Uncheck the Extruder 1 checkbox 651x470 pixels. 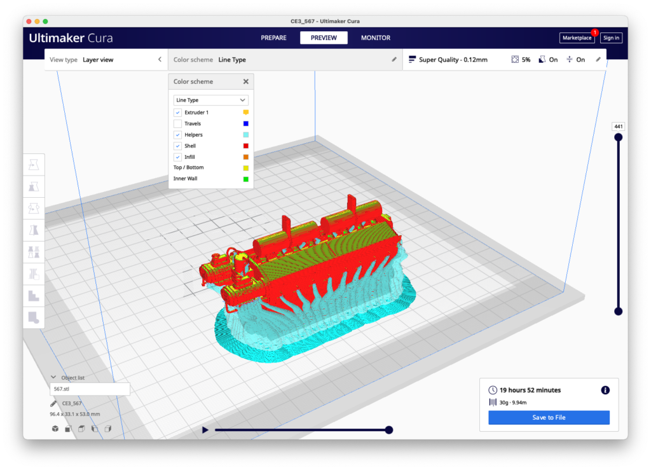[x=178, y=113]
